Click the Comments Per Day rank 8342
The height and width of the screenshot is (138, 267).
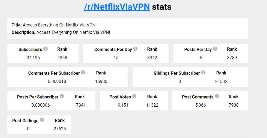[x=152, y=58]
